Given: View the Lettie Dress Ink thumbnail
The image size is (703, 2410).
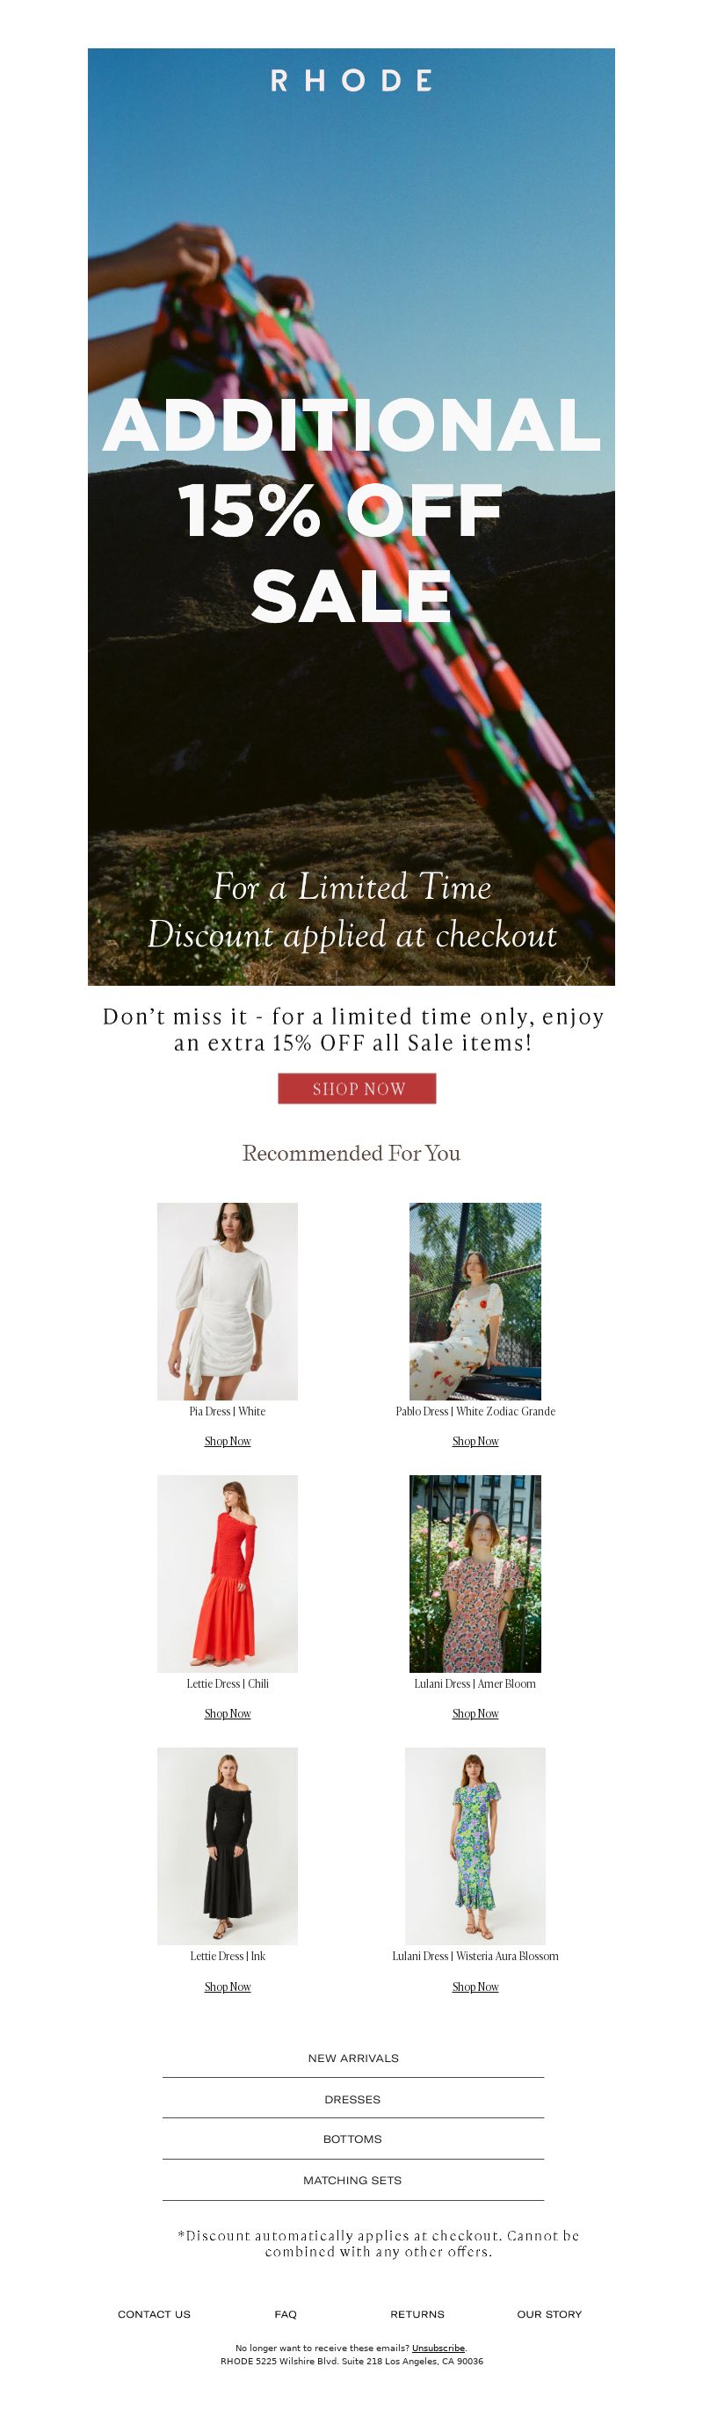Looking at the screenshot, I should point(228,1846).
